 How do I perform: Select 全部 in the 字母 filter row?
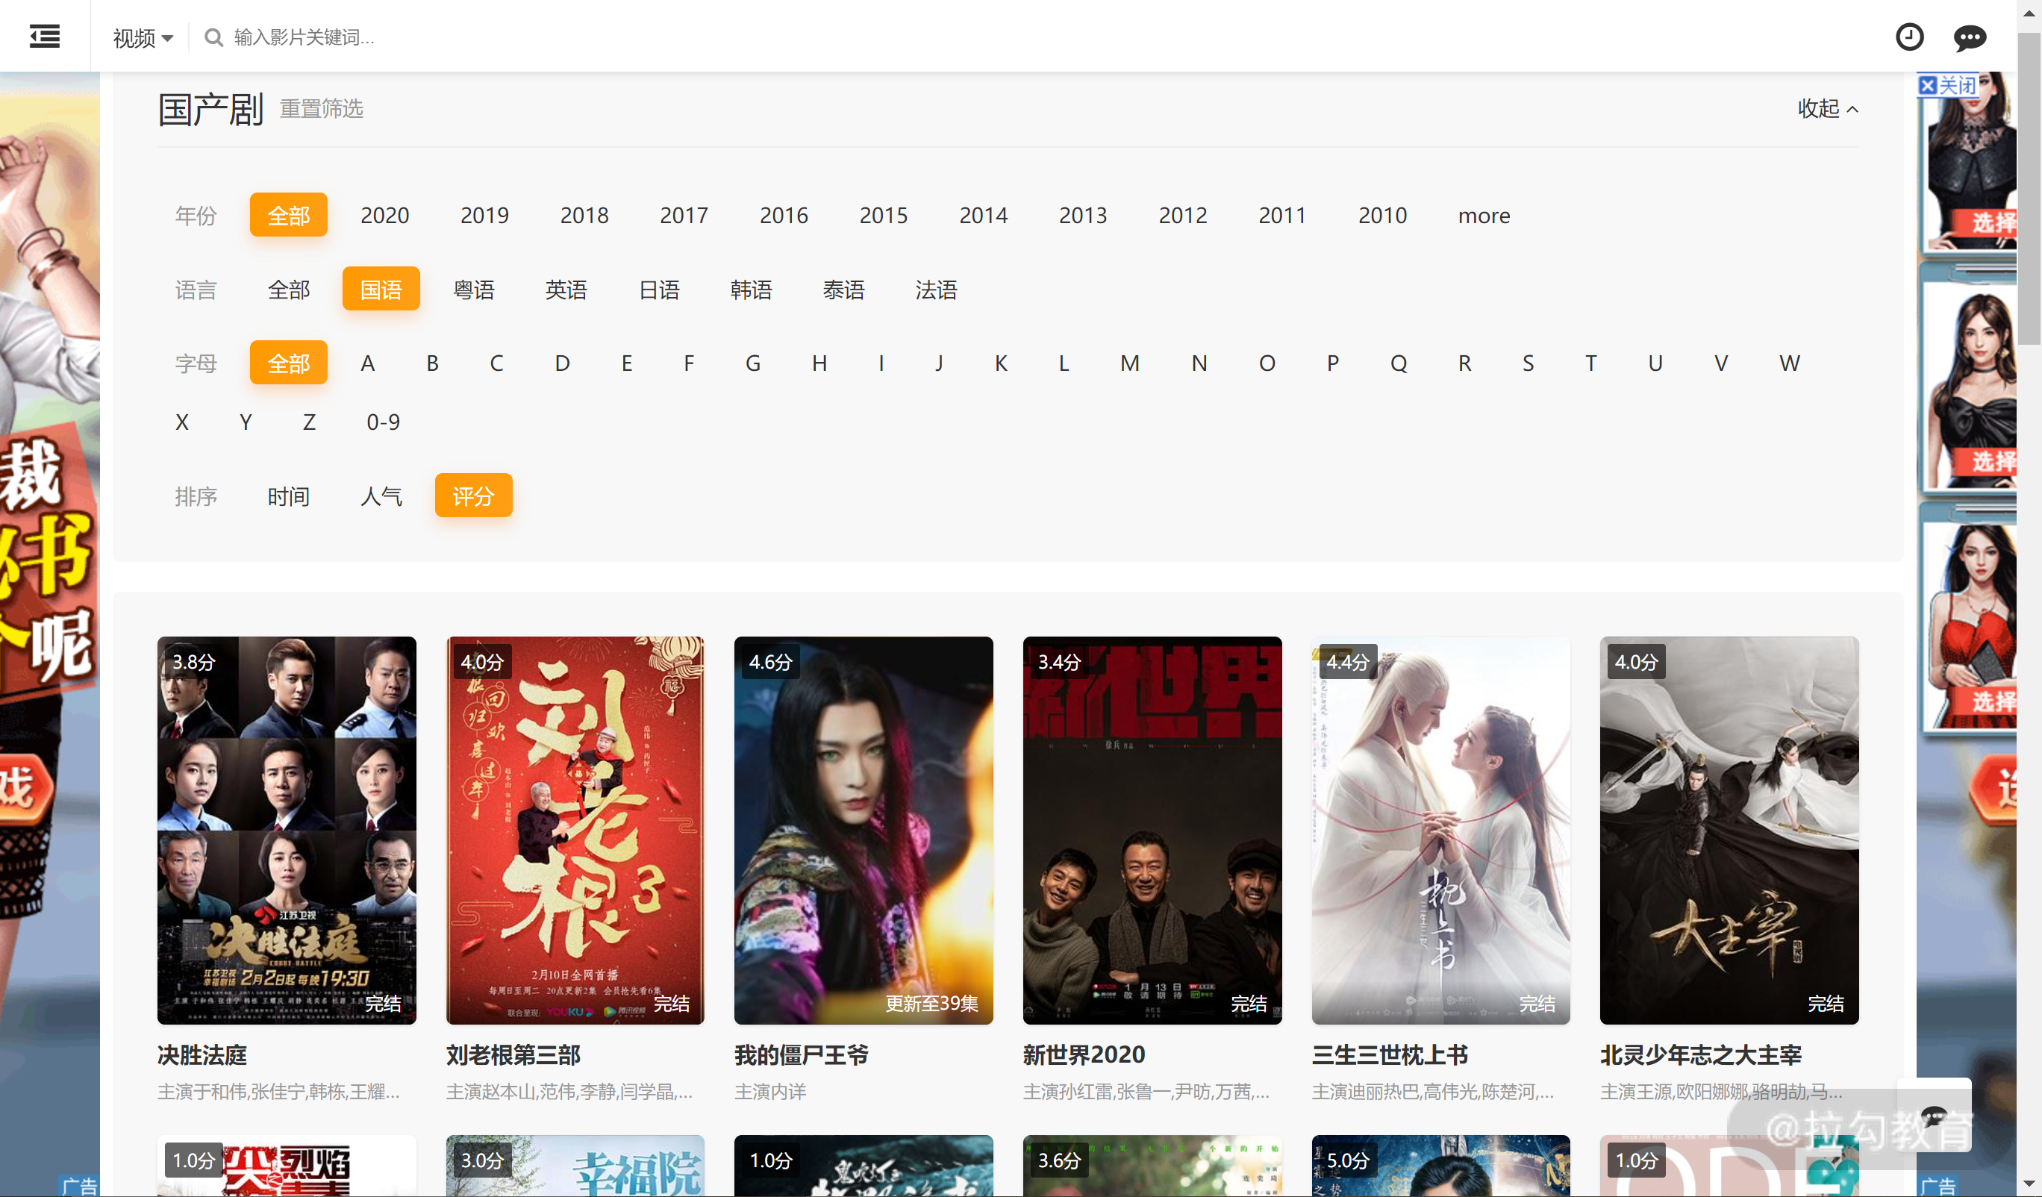289,363
